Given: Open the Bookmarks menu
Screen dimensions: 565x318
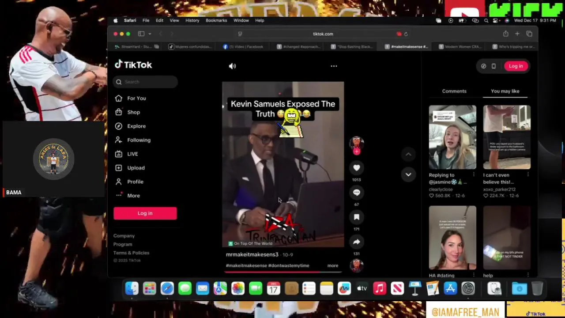Looking at the screenshot, I should pos(216,20).
